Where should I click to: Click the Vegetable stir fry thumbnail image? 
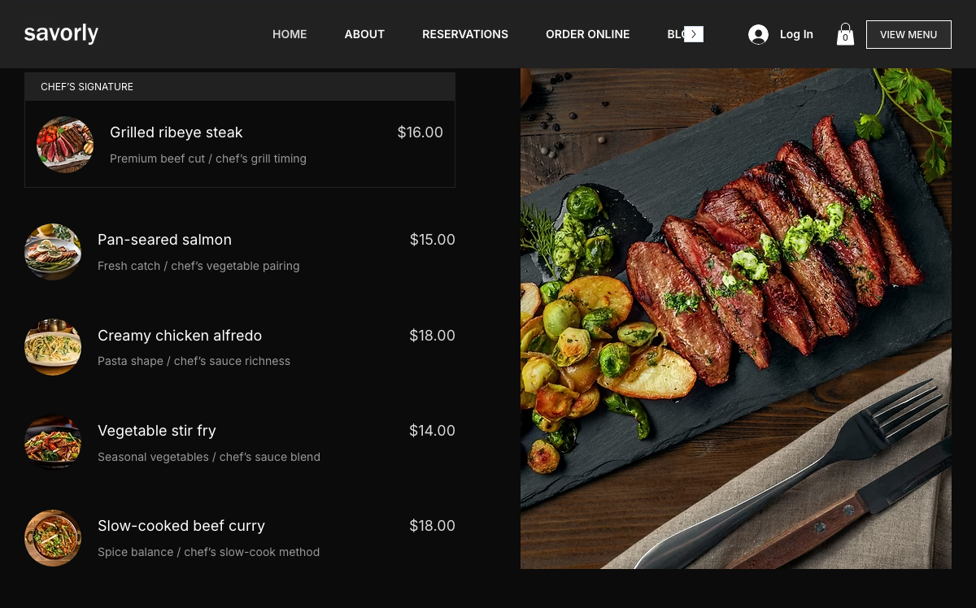tap(53, 443)
